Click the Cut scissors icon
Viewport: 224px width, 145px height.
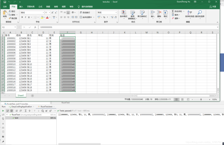(x=10, y=11)
